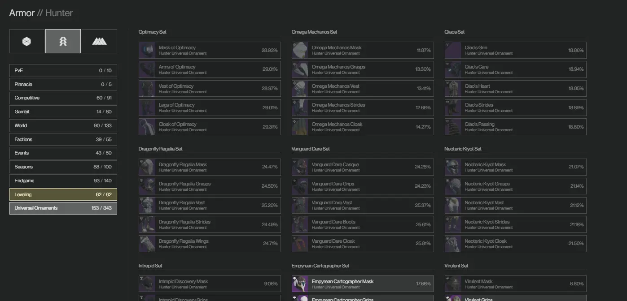The width and height of the screenshot is (627, 301).
Task: Select the Hunter class icon
Action: (63, 41)
